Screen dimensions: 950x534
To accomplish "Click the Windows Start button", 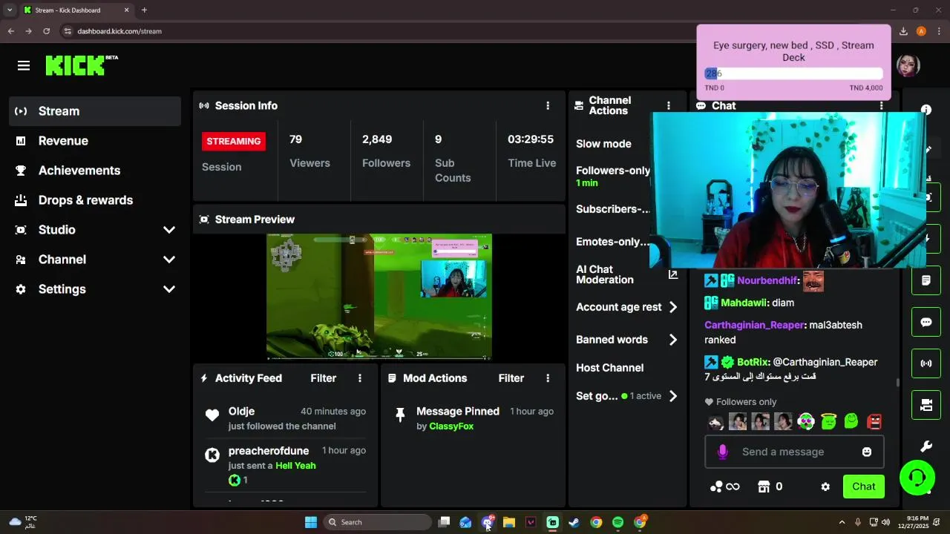I will click(x=311, y=522).
